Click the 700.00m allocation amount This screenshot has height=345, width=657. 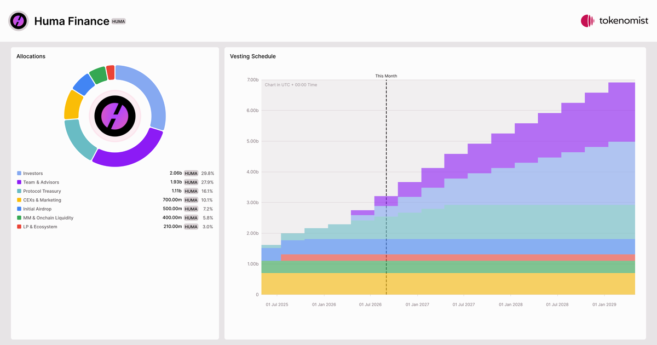pyautogui.click(x=172, y=200)
